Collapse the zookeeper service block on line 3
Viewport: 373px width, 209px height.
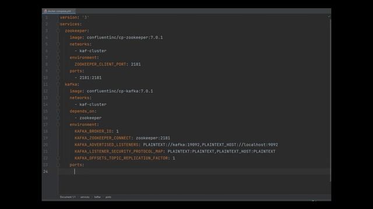[58, 31]
